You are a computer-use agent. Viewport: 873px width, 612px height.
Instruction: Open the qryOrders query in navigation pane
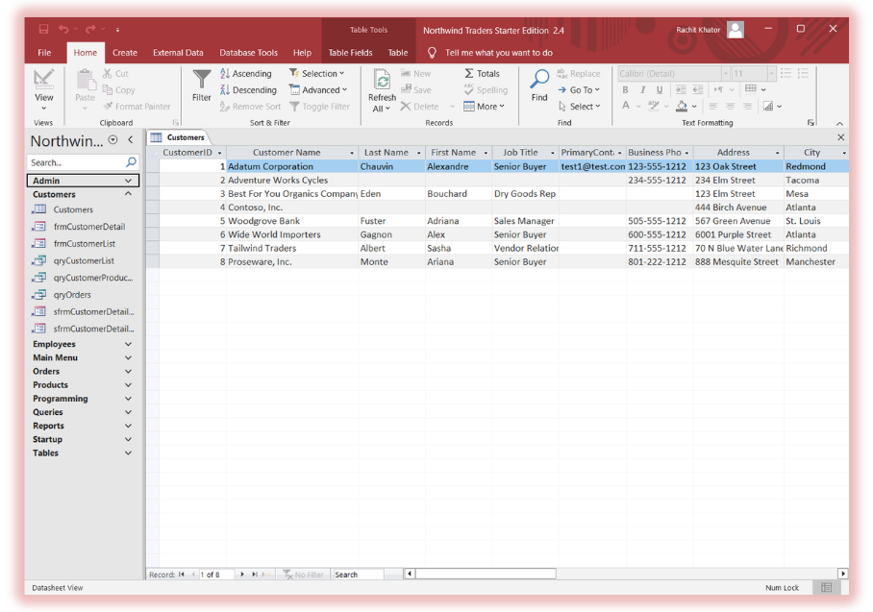pos(72,295)
